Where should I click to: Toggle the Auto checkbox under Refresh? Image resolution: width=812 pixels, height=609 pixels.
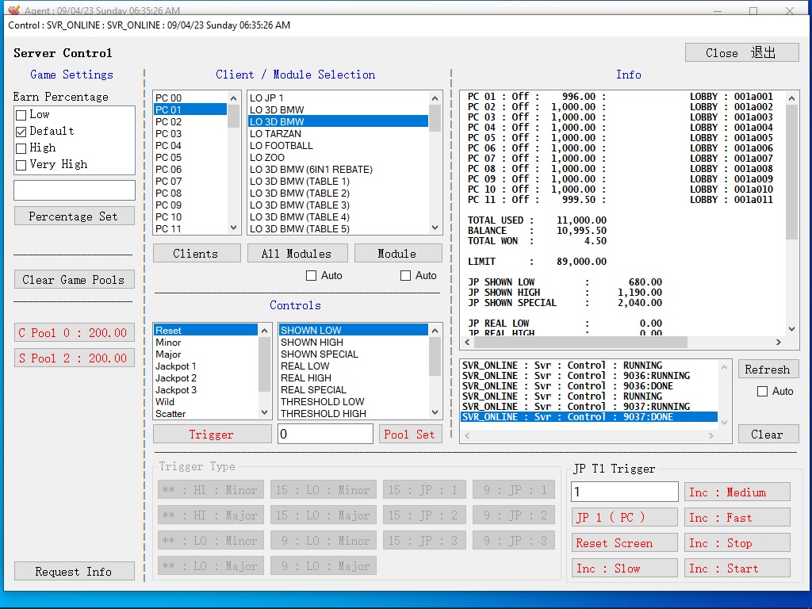click(x=762, y=391)
